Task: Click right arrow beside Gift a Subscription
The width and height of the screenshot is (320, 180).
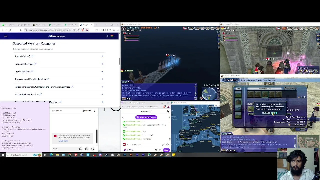Action: (169, 117)
